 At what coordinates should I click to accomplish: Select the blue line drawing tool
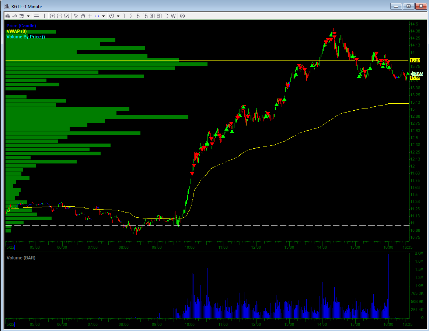(97, 16)
